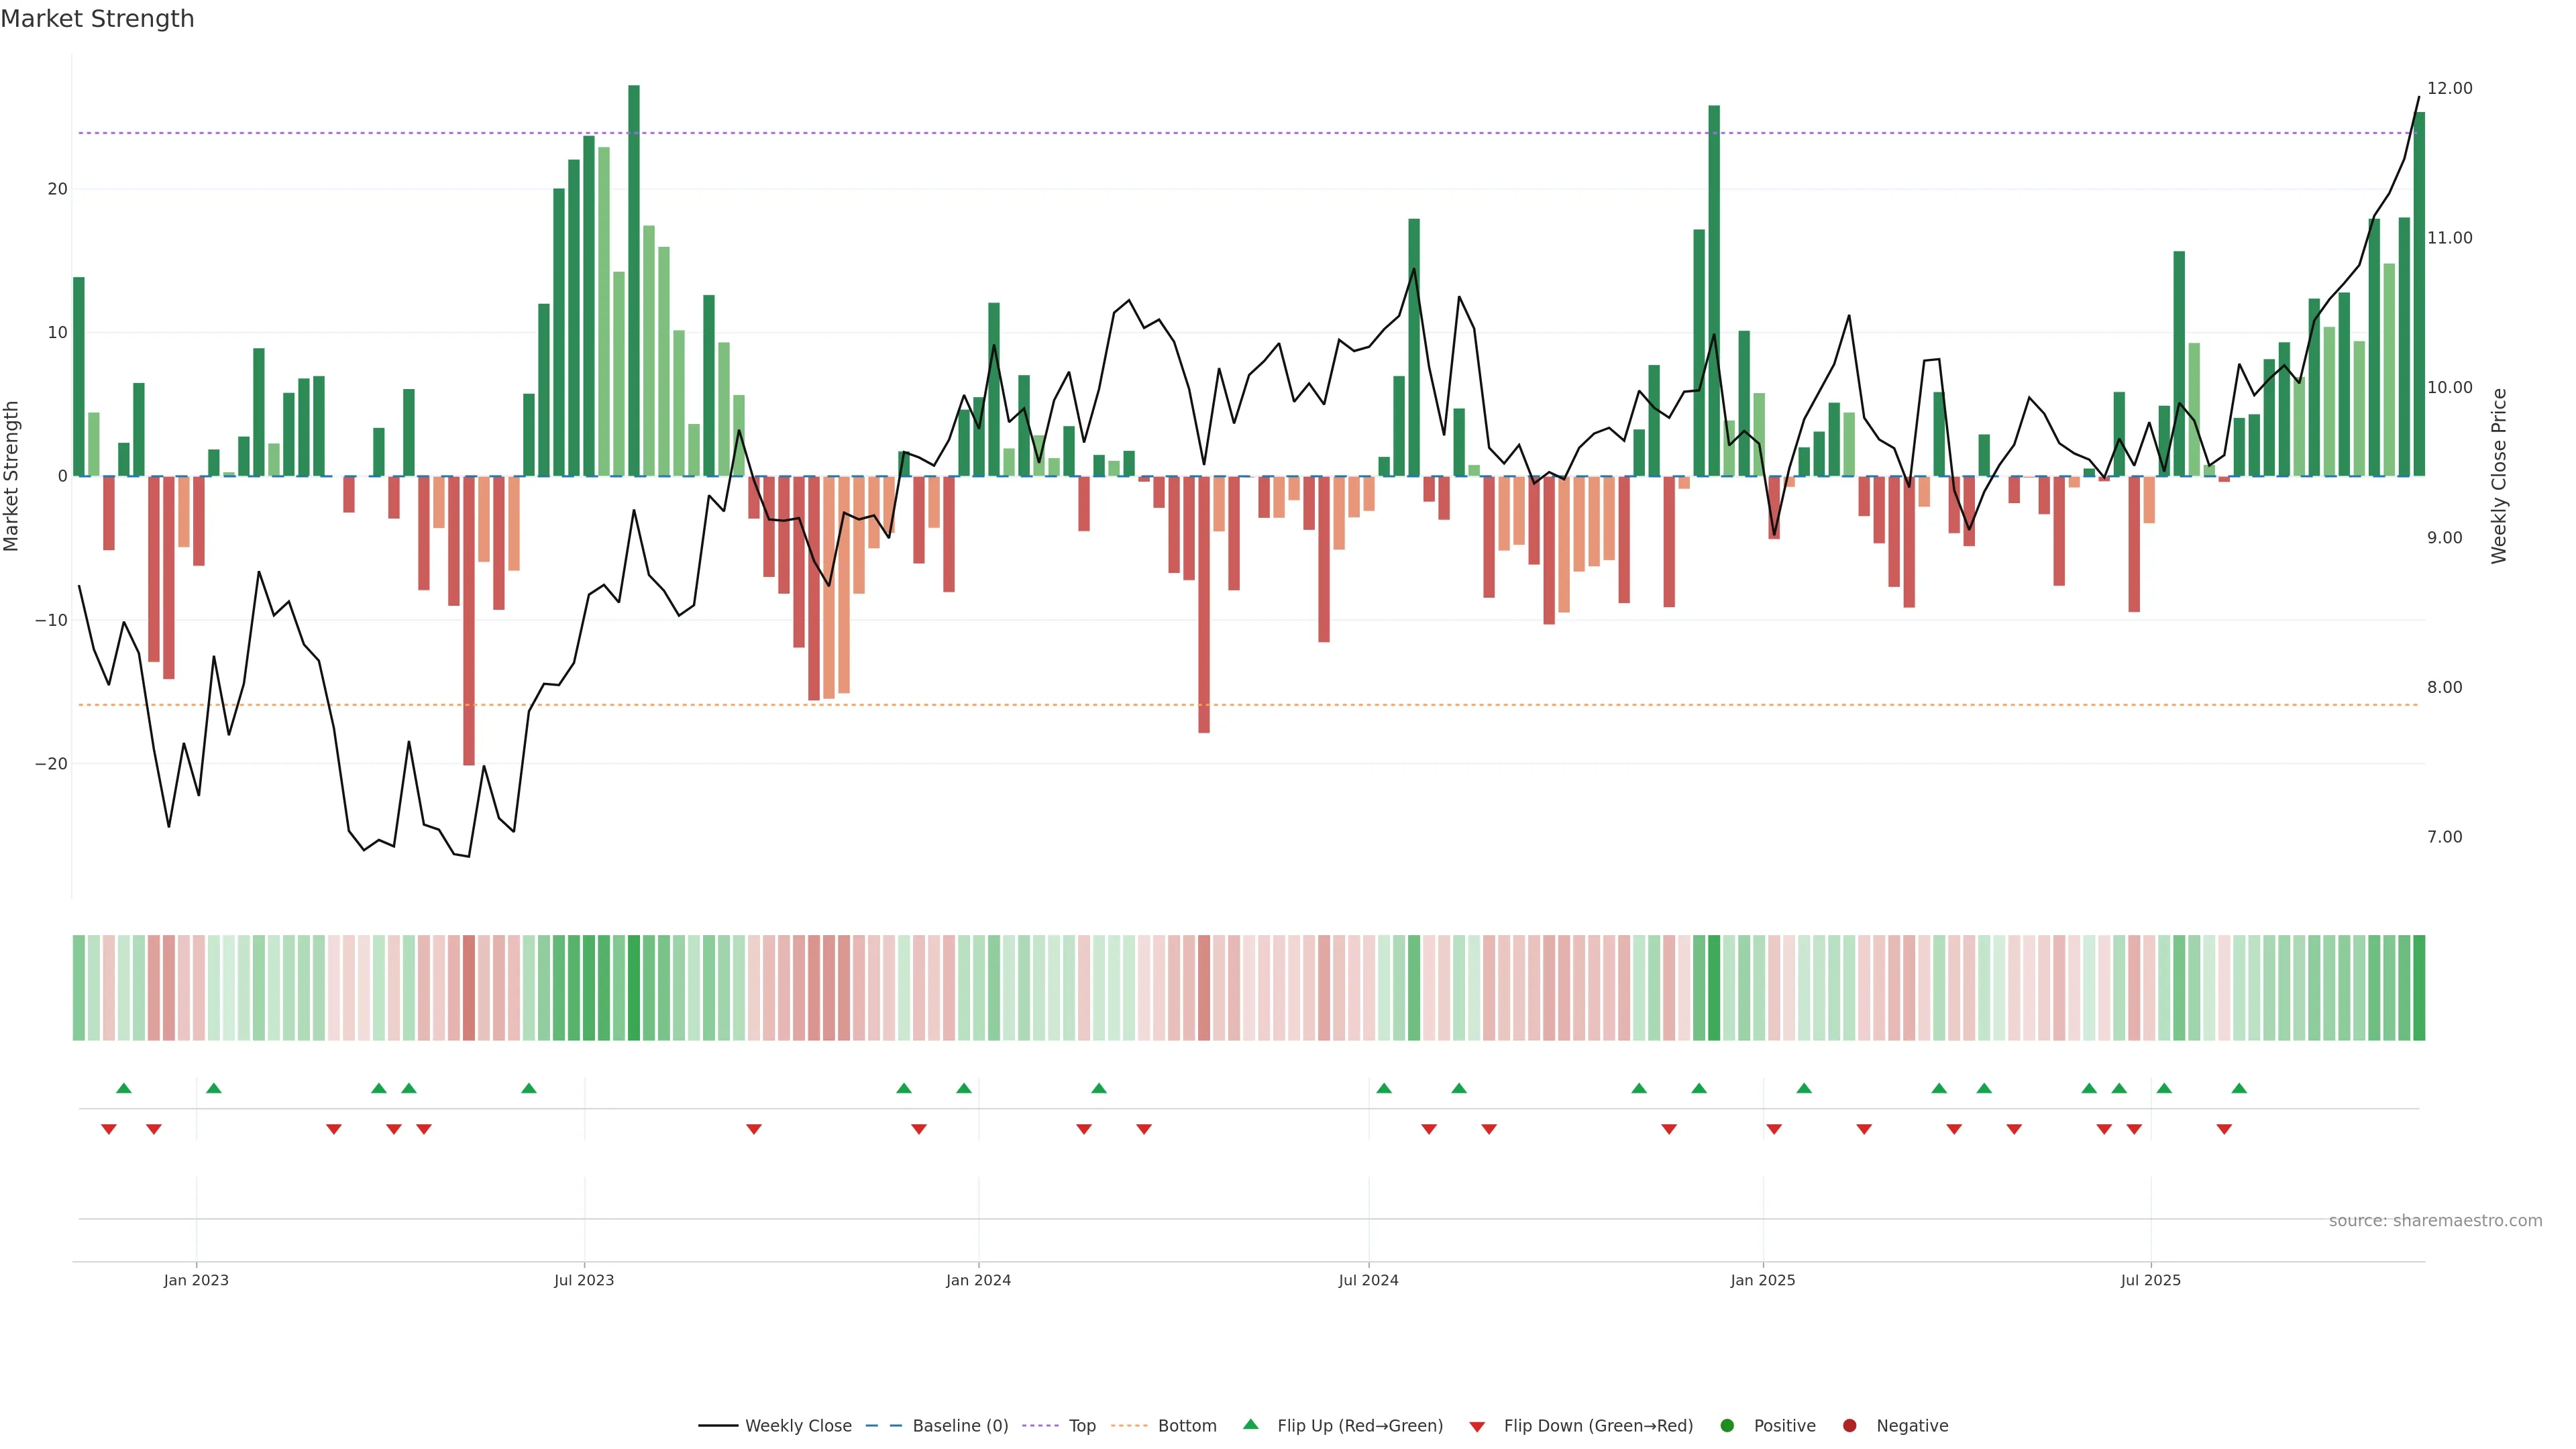
Task: Click the Negative red circle legend icon
Action: (x=1849, y=1426)
